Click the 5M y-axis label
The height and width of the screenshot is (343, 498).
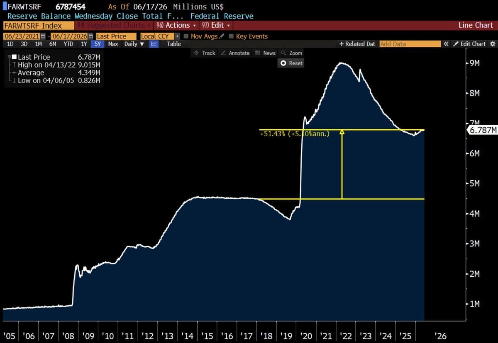tap(474, 184)
